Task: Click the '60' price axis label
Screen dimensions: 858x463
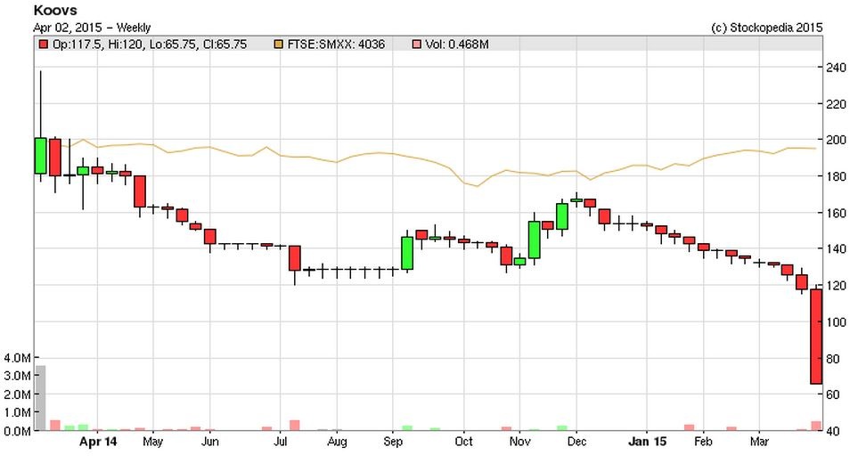Action: pos(833,394)
